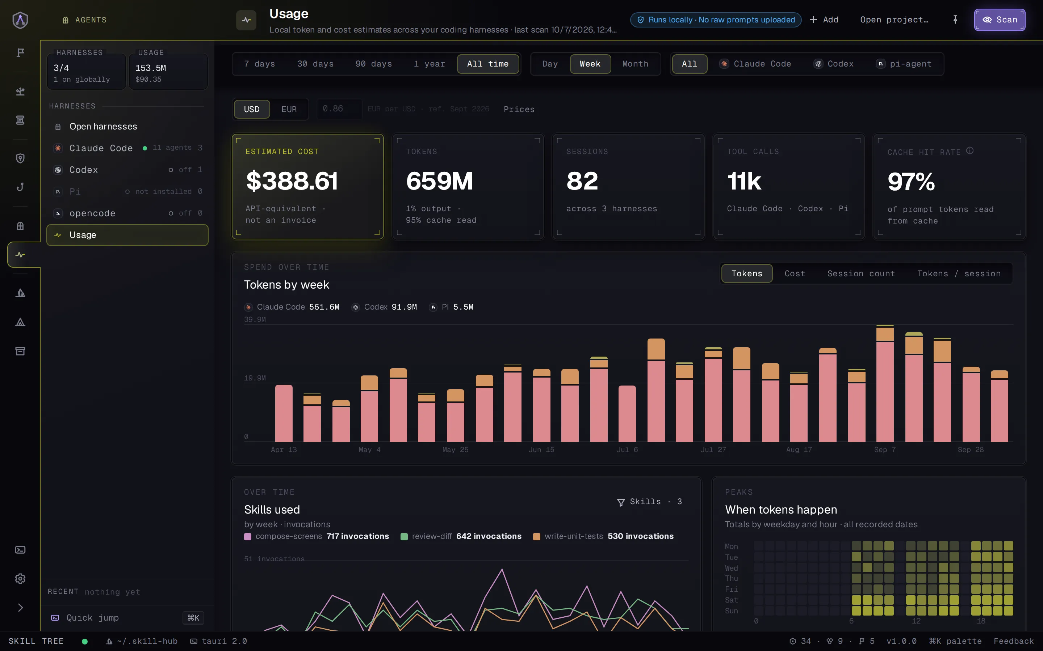
Task: Filter usage by pi-agent
Action: pos(904,64)
